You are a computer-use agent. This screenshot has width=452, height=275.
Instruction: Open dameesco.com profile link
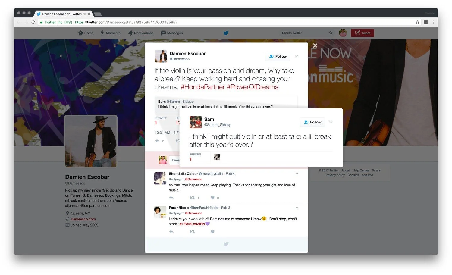[x=83, y=219]
